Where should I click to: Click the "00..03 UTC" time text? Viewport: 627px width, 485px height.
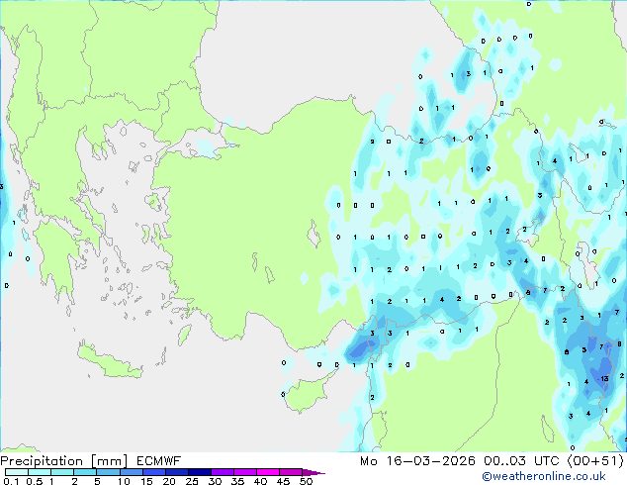[521, 461]
